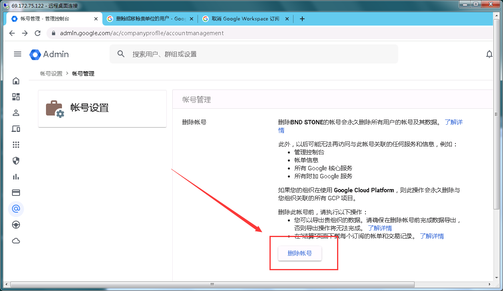Open the Apps grid sidebar icon
This screenshot has width=503, height=291.
[x=16, y=145]
